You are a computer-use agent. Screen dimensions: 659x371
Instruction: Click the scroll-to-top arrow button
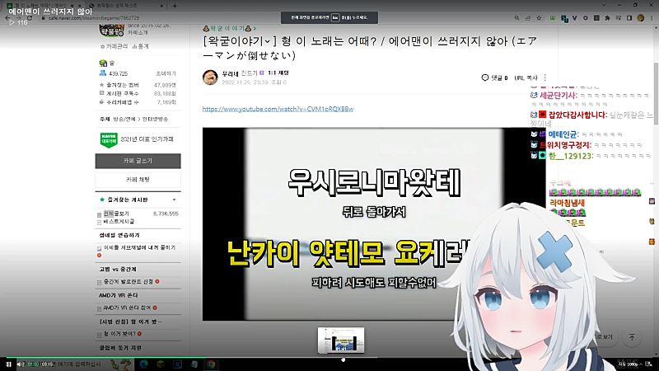point(632,337)
